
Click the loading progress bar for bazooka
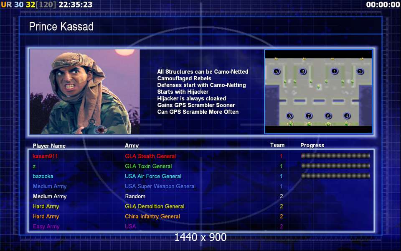click(x=335, y=176)
